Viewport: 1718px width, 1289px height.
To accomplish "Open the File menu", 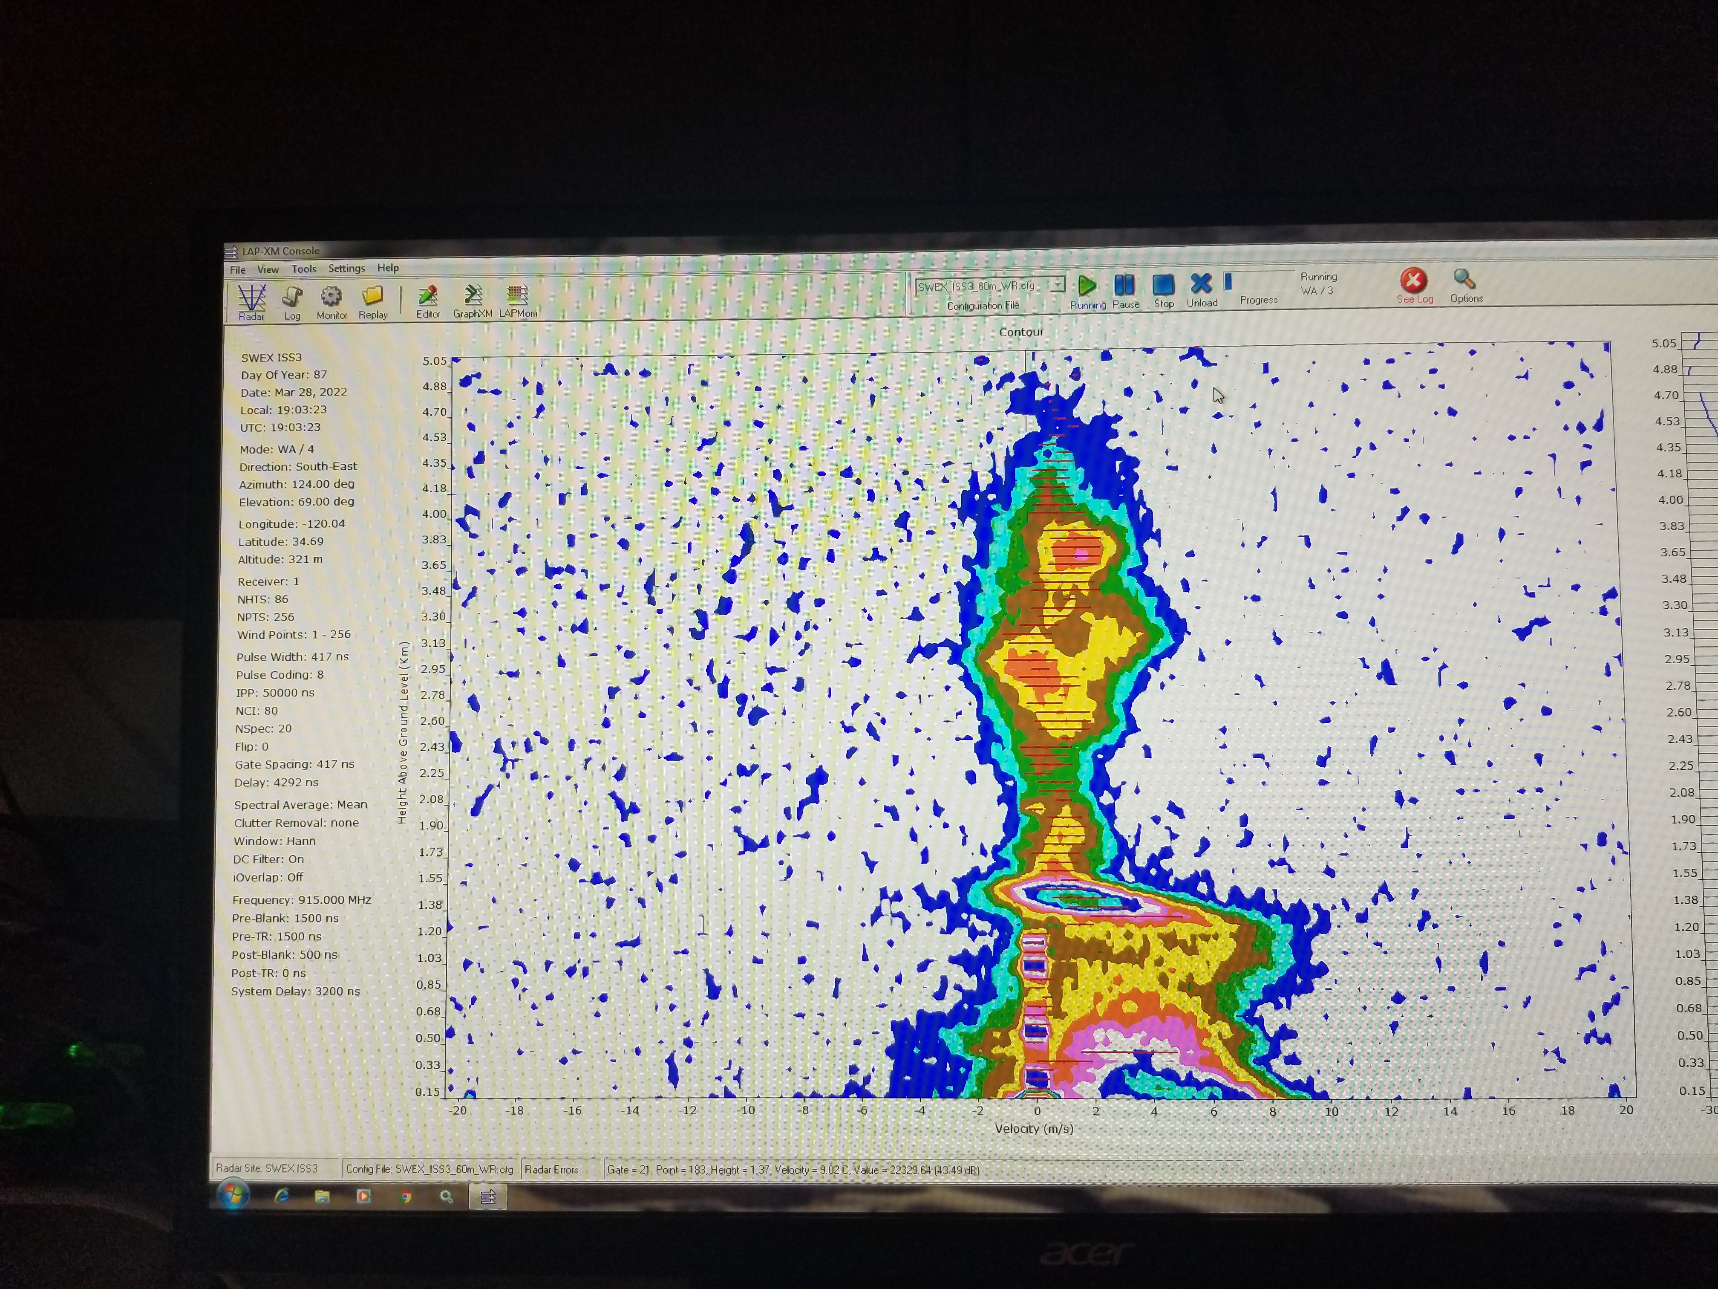I will coord(238,270).
